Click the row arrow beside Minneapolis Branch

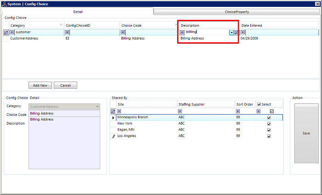pyautogui.click(x=113, y=118)
